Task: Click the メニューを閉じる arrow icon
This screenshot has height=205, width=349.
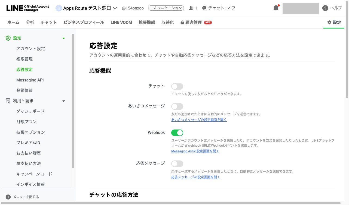Action: point(8,197)
